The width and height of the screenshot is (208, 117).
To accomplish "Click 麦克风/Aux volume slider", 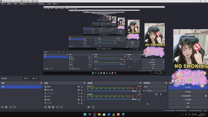I will (x=111, y=91).
